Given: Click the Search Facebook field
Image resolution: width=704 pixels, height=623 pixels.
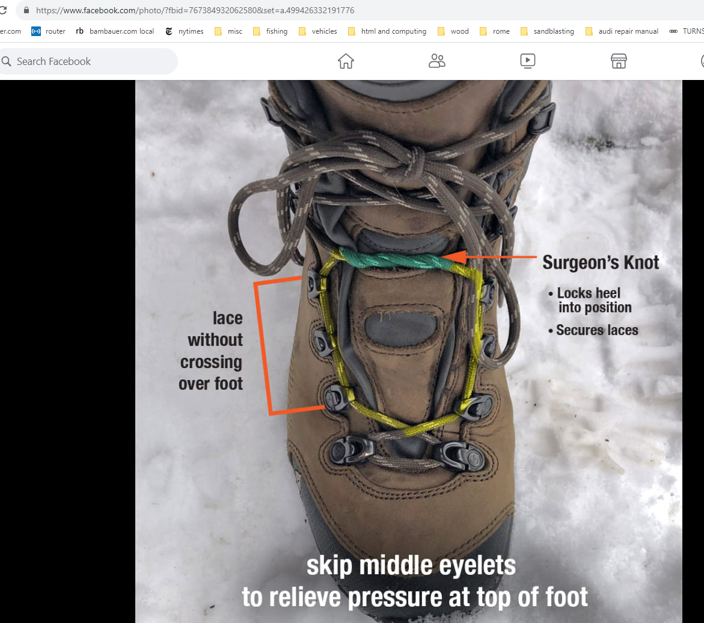Looking at the screenshot, I should [x=90, y=61].
